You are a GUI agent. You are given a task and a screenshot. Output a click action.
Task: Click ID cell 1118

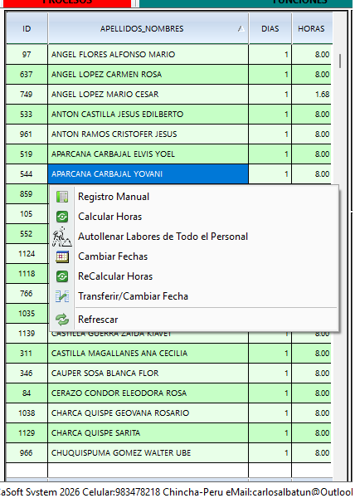coord(27,273)
